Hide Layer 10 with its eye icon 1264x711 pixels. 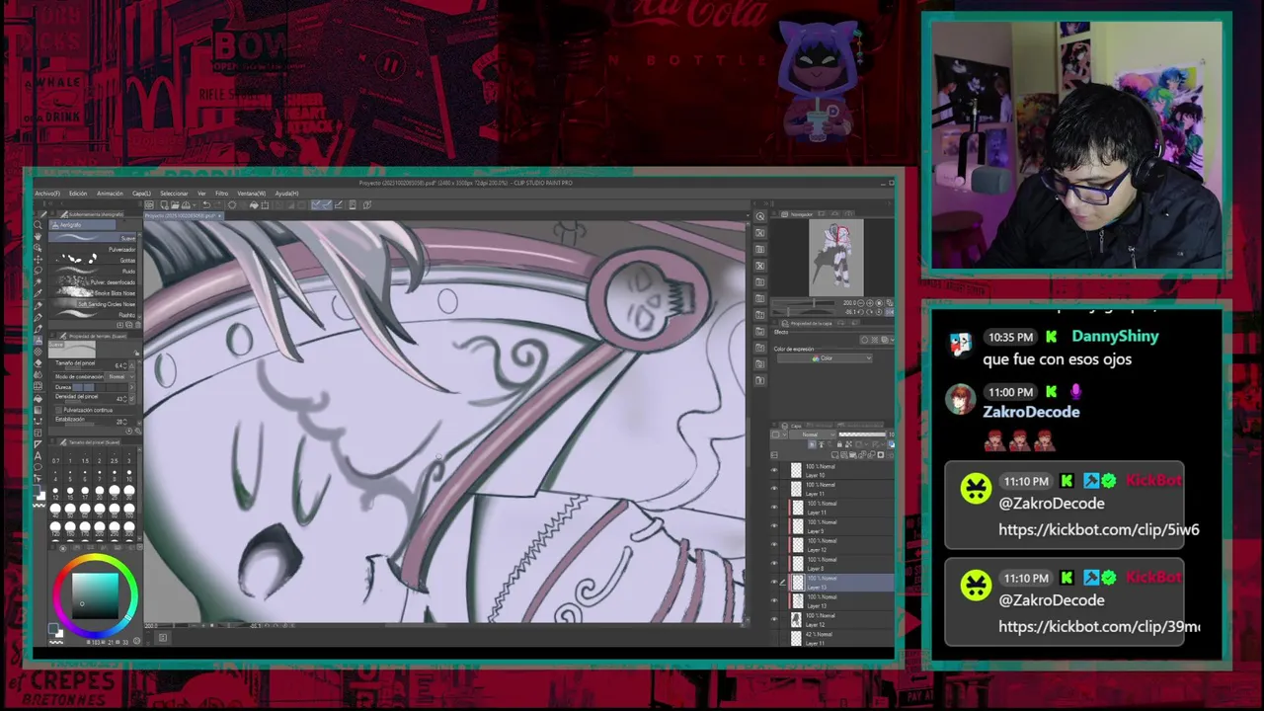tap(774, 471)
